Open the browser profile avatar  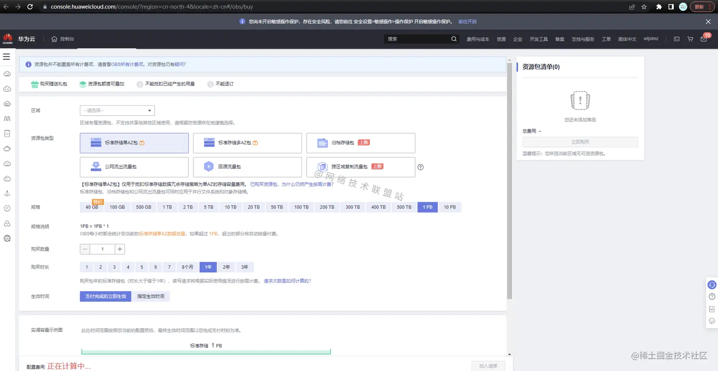tap(683, 7)
